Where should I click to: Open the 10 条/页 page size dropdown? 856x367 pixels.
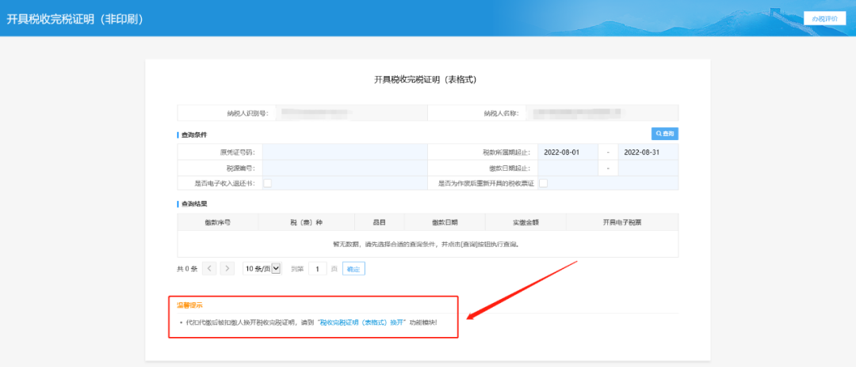point(262,268)
